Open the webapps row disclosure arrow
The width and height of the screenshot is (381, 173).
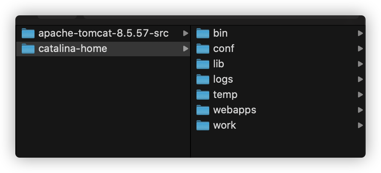[361, 110]
